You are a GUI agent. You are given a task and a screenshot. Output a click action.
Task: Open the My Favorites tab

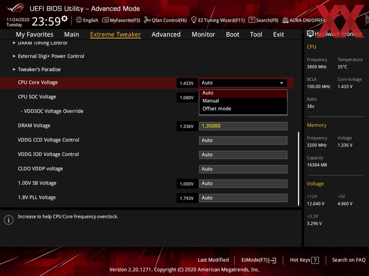coord(34,34)
